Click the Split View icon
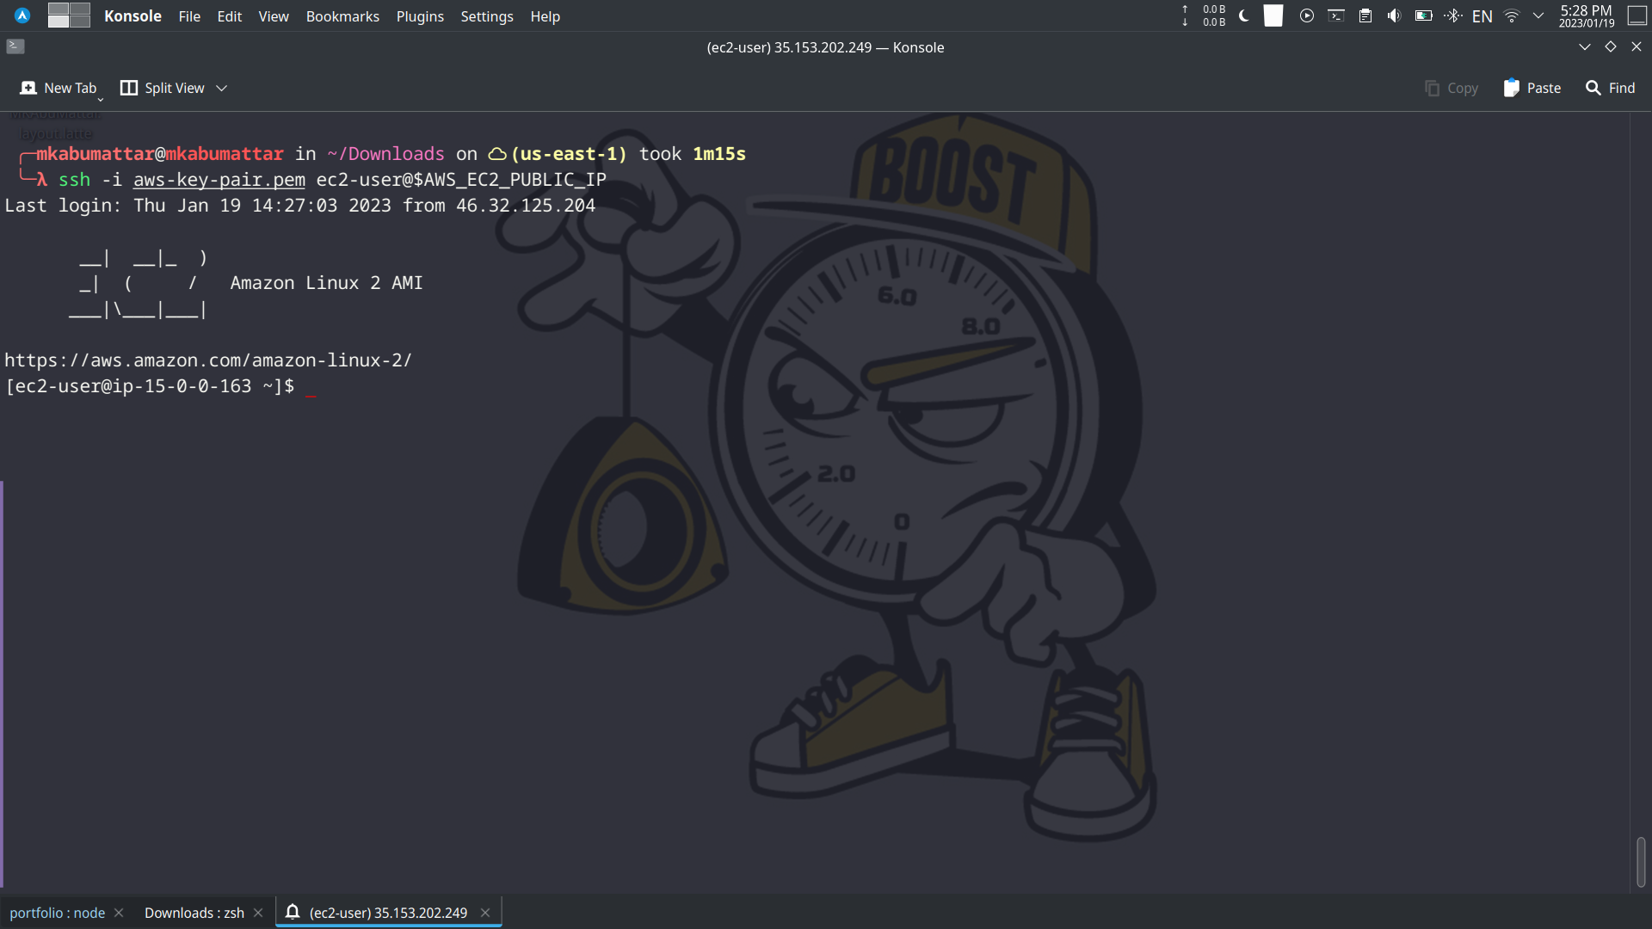 [129, 88]
